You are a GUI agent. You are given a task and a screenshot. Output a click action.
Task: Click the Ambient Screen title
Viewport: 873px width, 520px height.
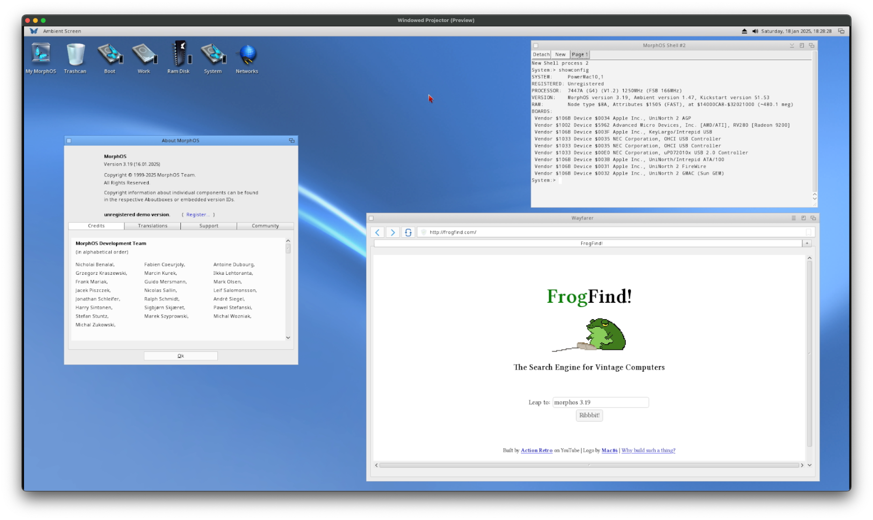(62, 31)
